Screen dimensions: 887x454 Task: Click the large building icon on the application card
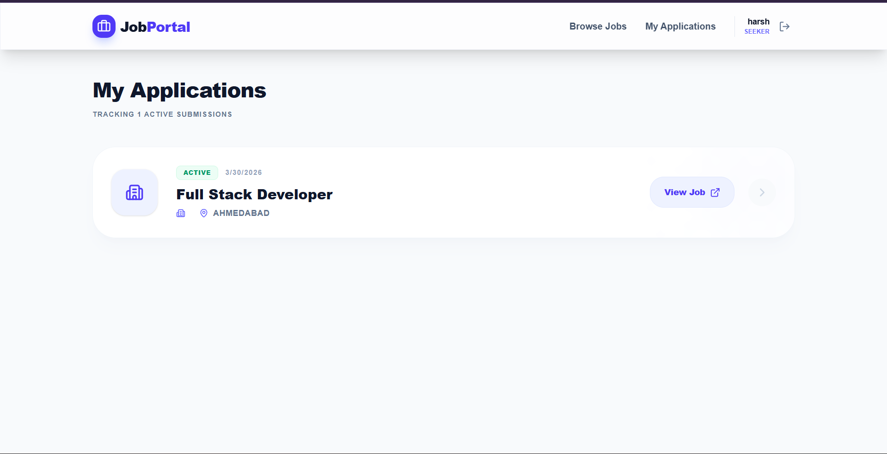(x=134, y=192)
